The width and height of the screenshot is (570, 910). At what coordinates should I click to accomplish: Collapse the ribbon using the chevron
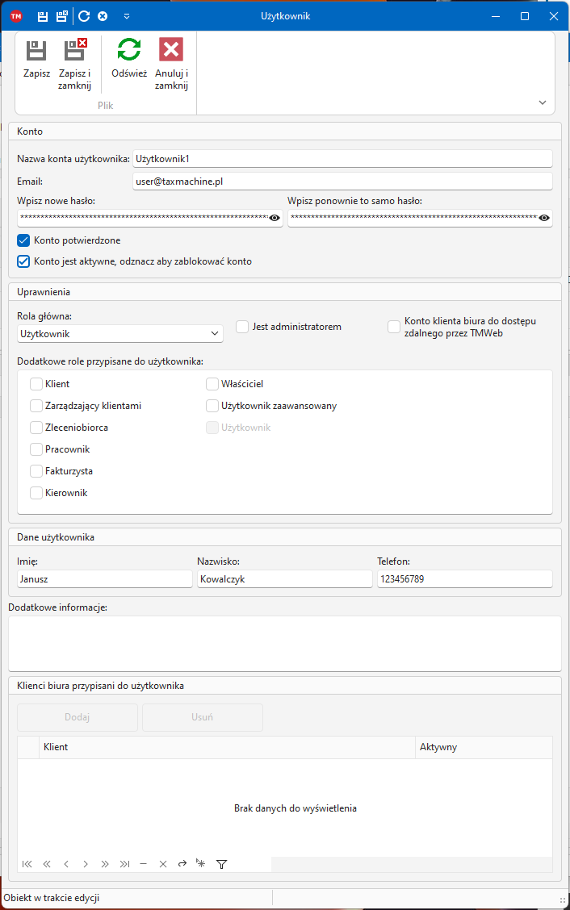pos(543,102)
